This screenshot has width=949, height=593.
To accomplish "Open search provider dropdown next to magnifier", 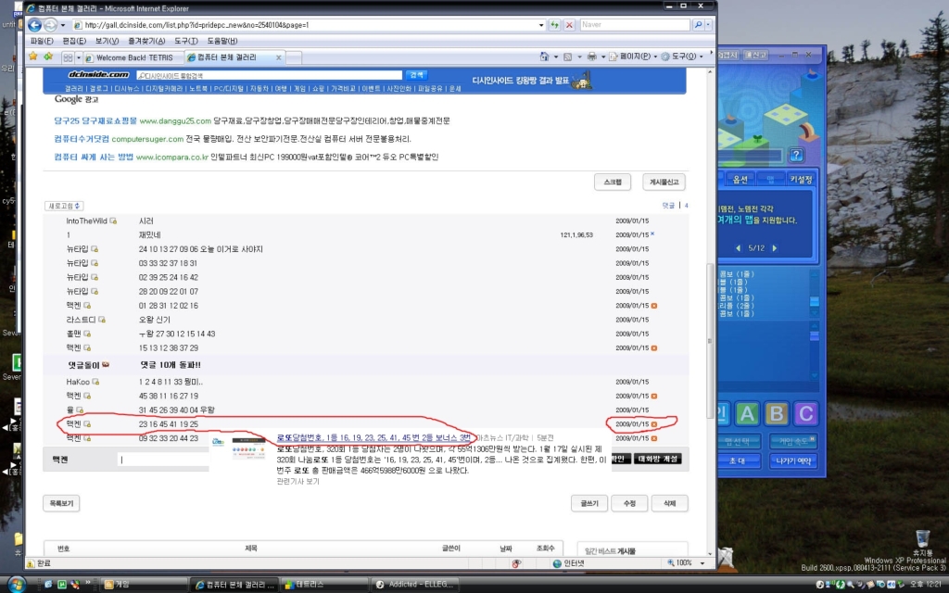I will [709, 25].
